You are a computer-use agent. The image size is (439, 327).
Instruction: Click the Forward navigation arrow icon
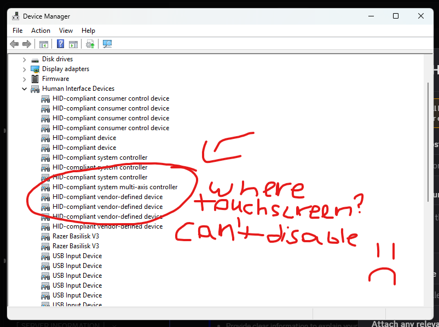pos(26,44)
